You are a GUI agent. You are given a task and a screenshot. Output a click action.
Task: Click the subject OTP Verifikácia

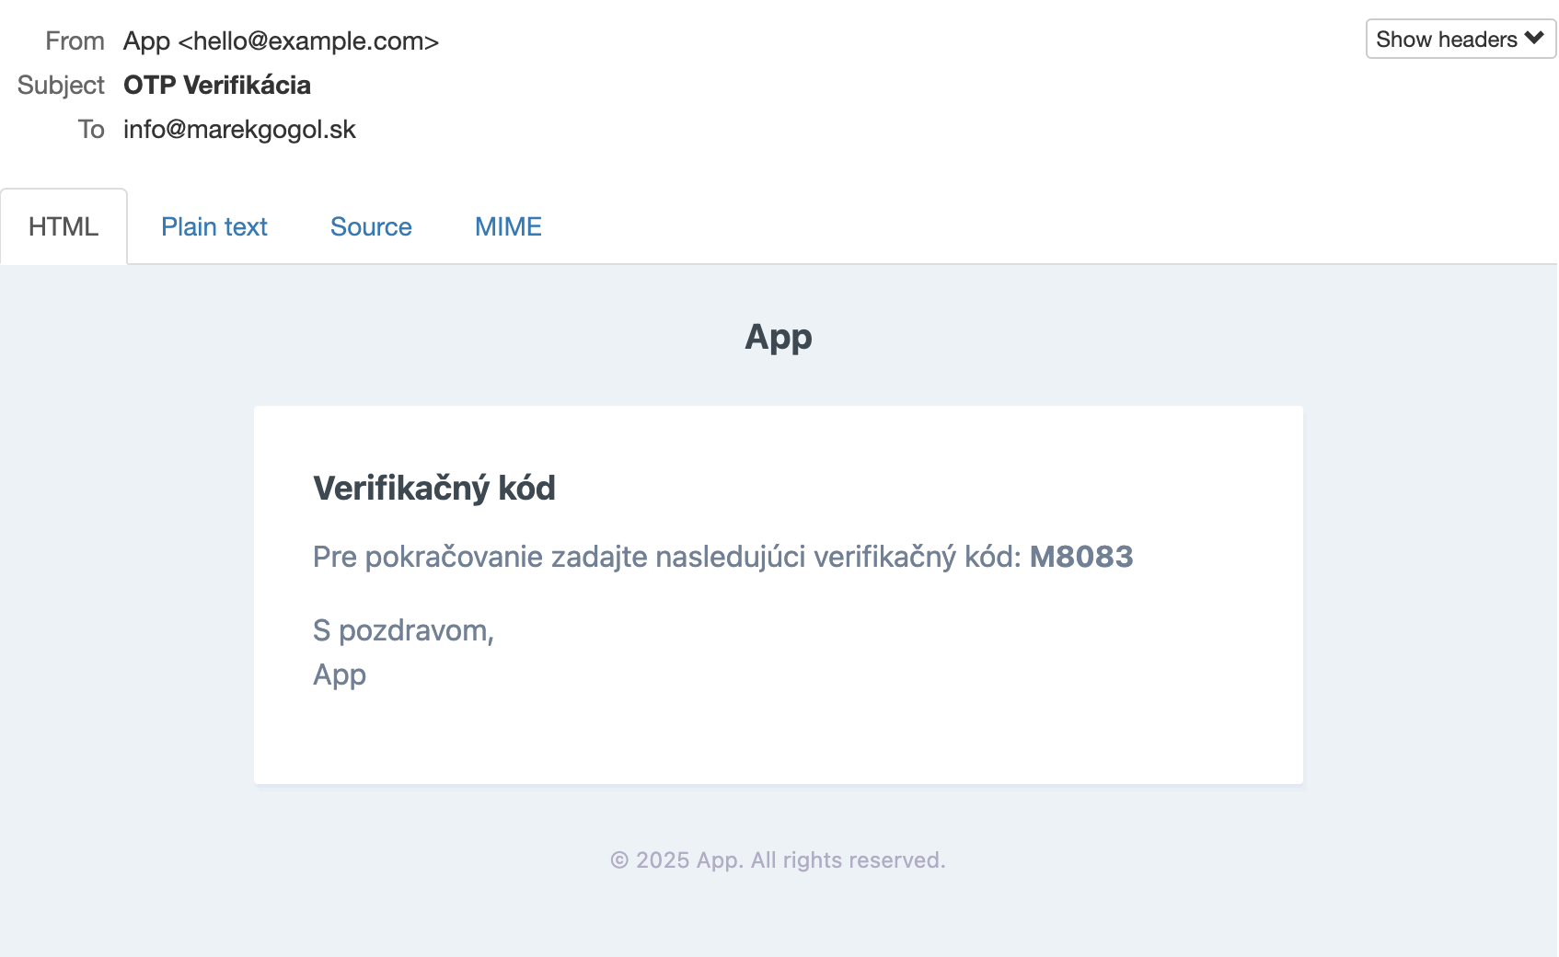217,86
